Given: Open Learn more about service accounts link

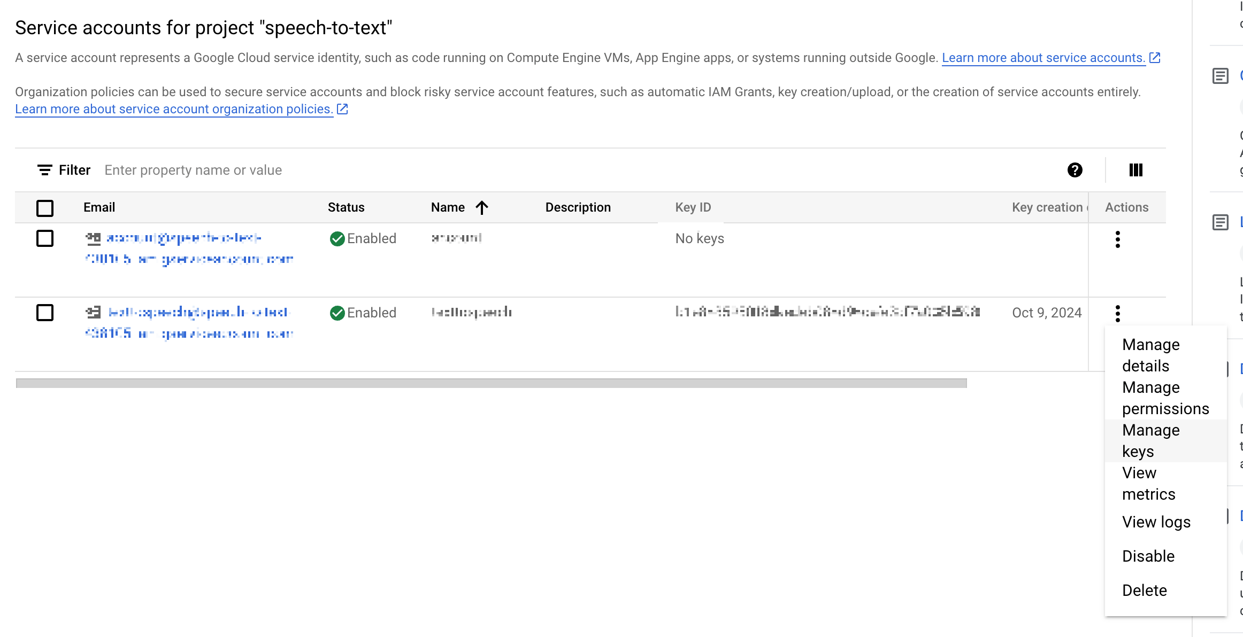Looking at the screenshot, I should (1043, 58).
